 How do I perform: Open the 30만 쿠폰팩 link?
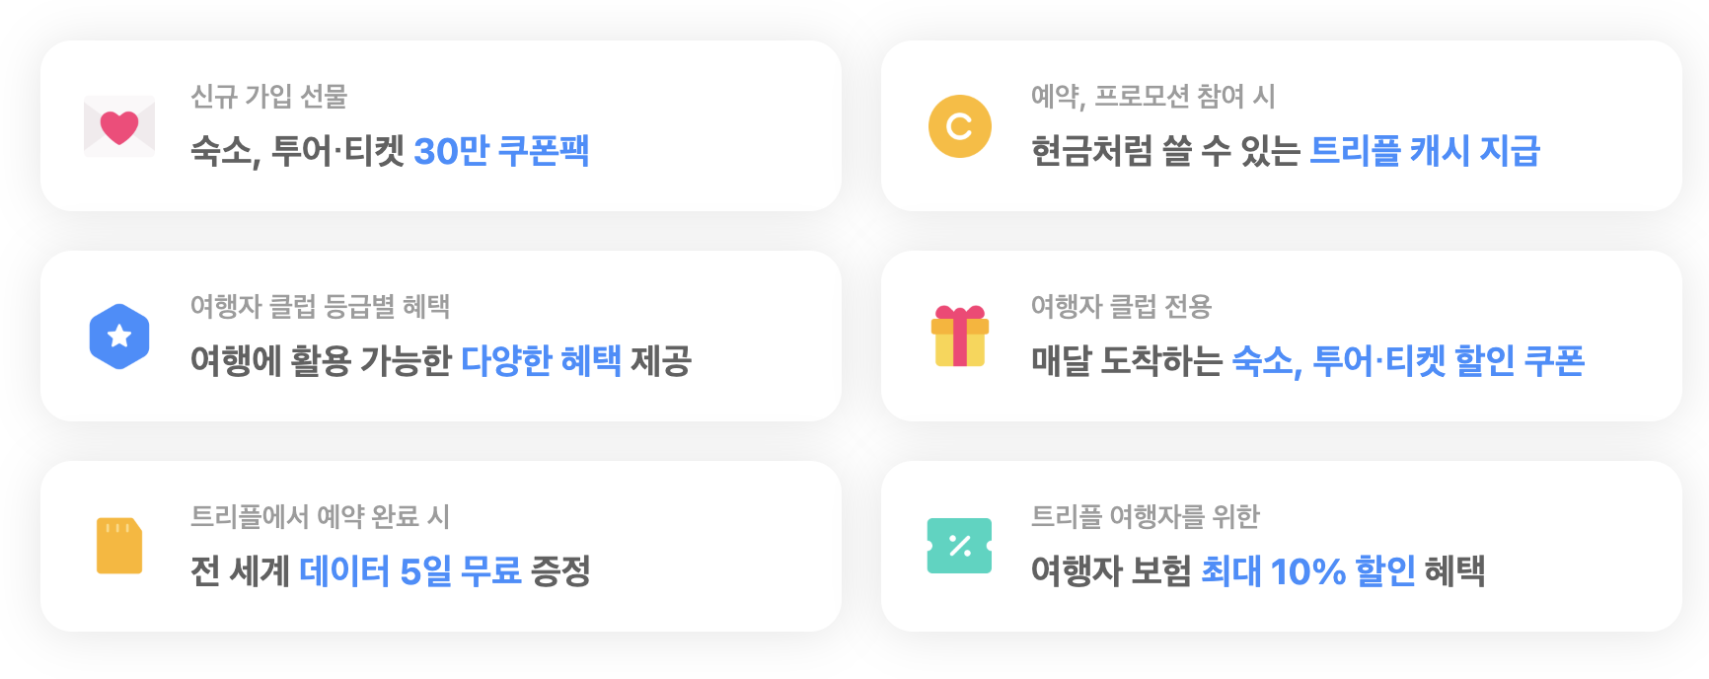click(x=501, y=151)
